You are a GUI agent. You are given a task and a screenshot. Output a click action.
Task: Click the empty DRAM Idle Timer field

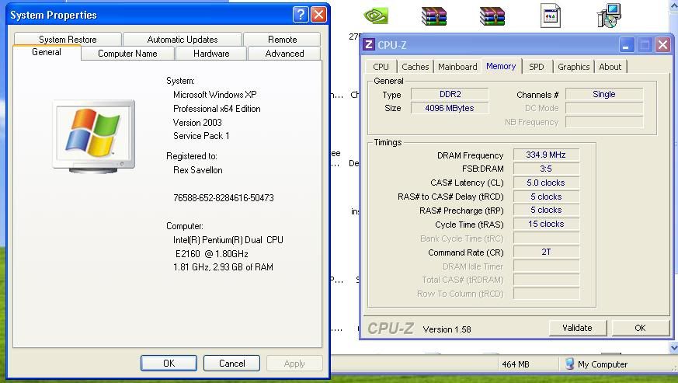[x=546, y=266]
